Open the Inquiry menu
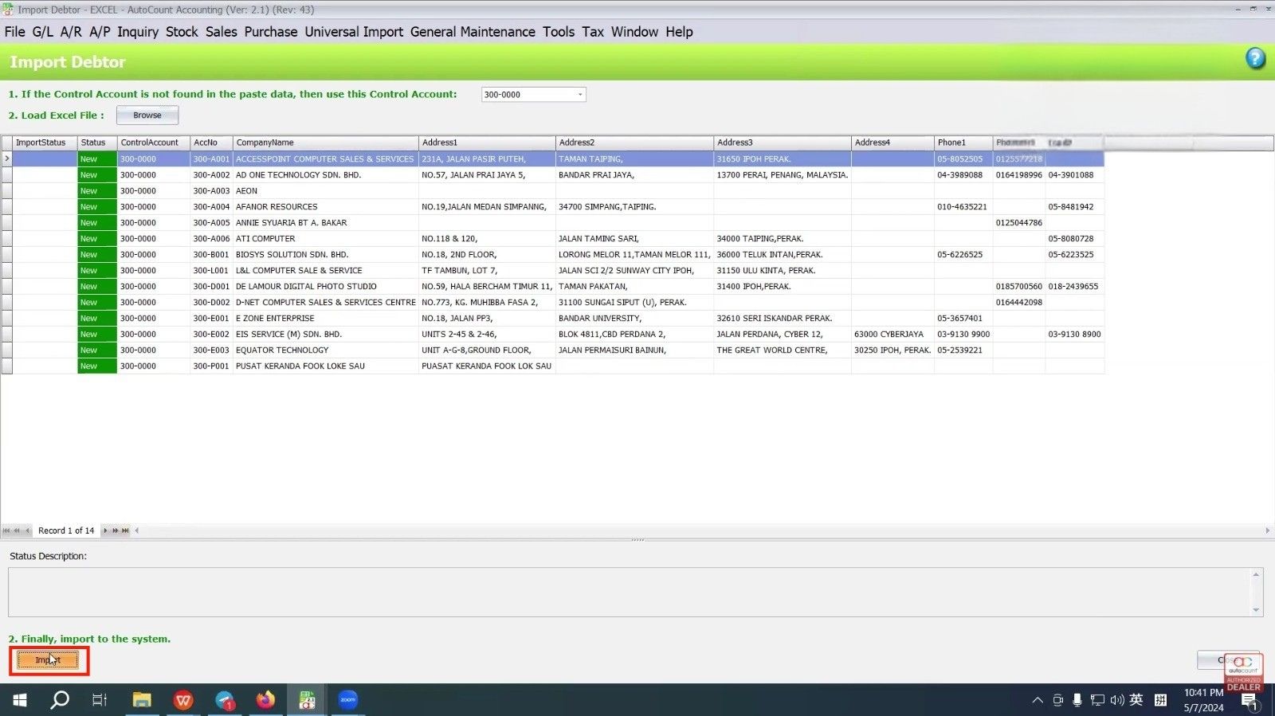Image resolution: width=1275 pixels, height=716 pixels. [138, 32]
